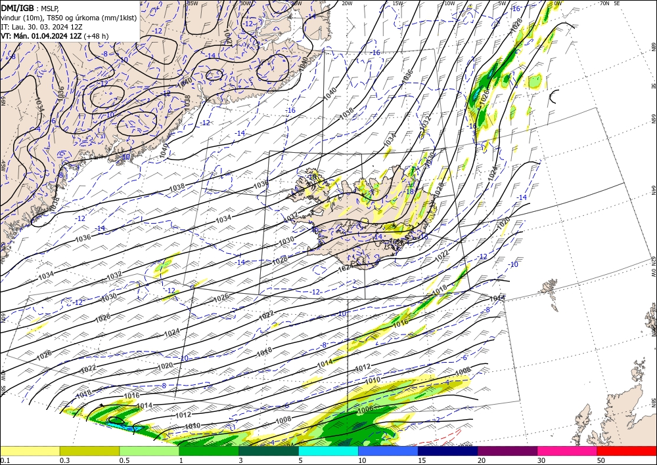Click the legend value '0.3'
This screenshot has width=657, height=465.
pos(64,460)
